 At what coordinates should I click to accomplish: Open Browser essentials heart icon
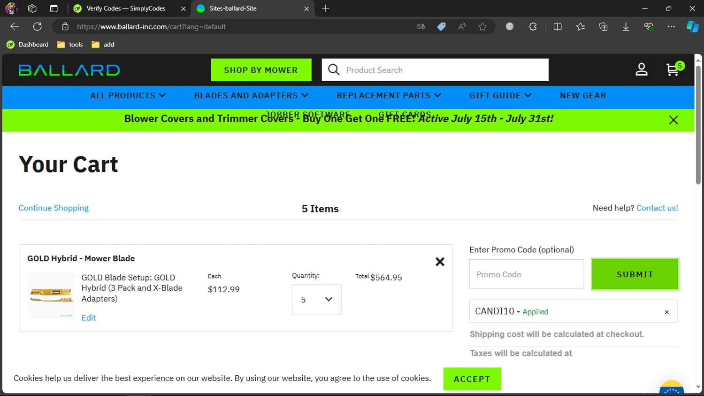[649, 27]
